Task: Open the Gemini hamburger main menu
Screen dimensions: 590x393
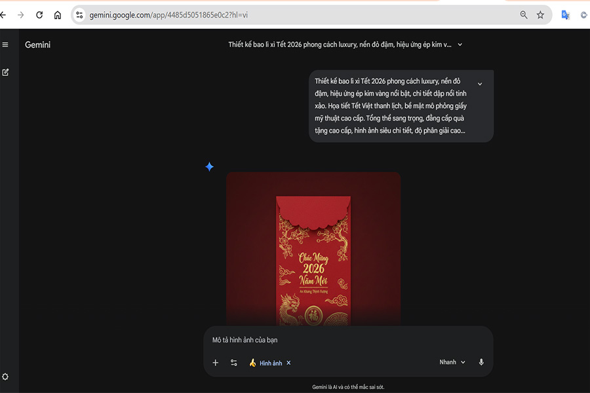Action: (5, 45)
